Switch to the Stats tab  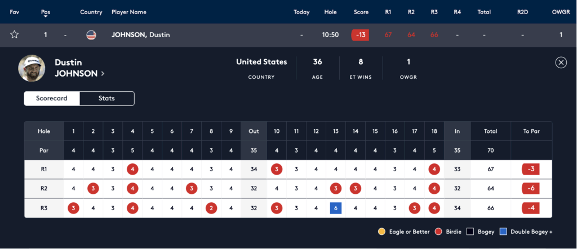[106, 99]
